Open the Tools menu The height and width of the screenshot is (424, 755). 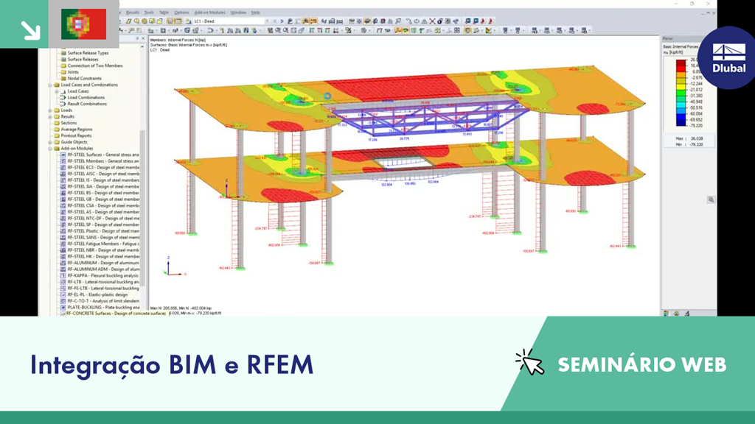[x=149, y=13]
